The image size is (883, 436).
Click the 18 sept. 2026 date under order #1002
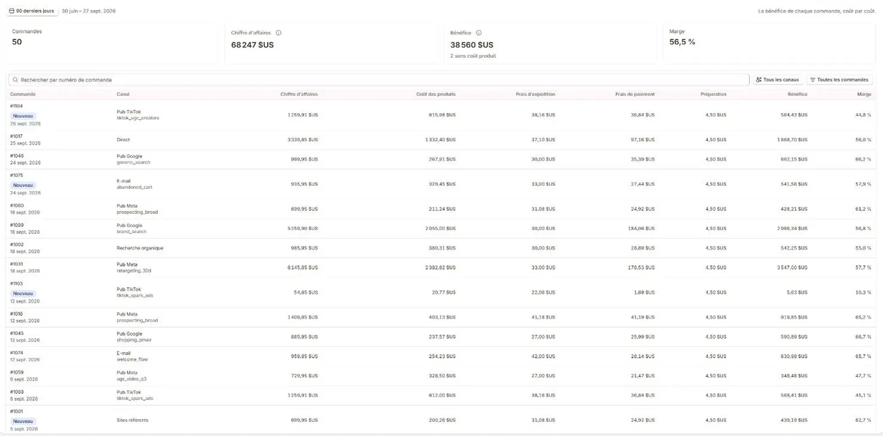pyautogui.click(x=25, y=252)
